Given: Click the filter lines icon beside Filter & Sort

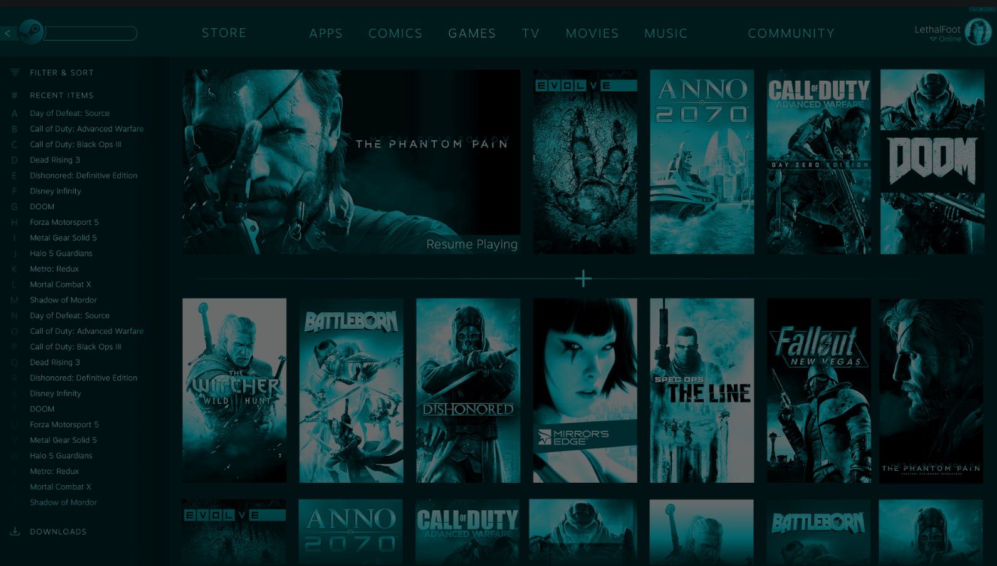Looking at the screenshot, I should click(15, 73).
